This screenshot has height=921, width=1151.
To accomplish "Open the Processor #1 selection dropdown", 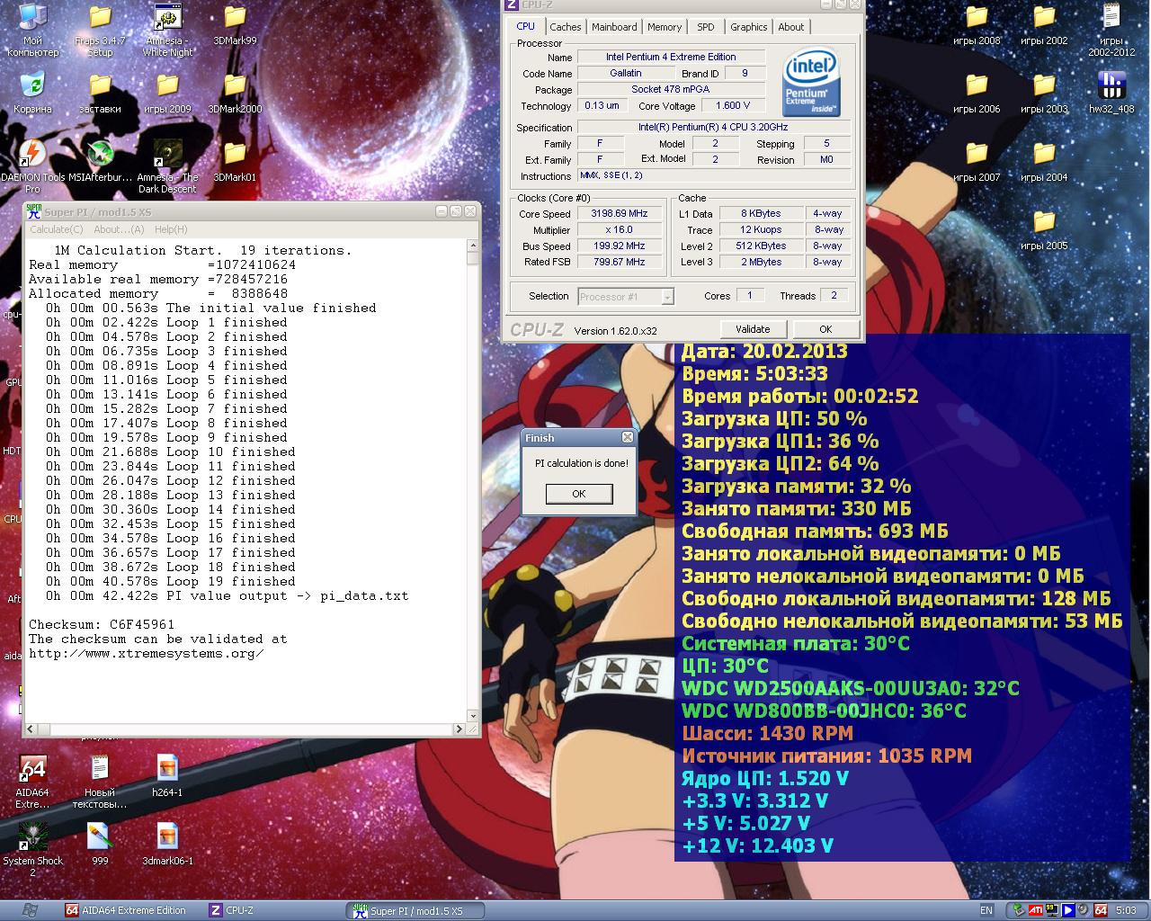I will [625, 296].
